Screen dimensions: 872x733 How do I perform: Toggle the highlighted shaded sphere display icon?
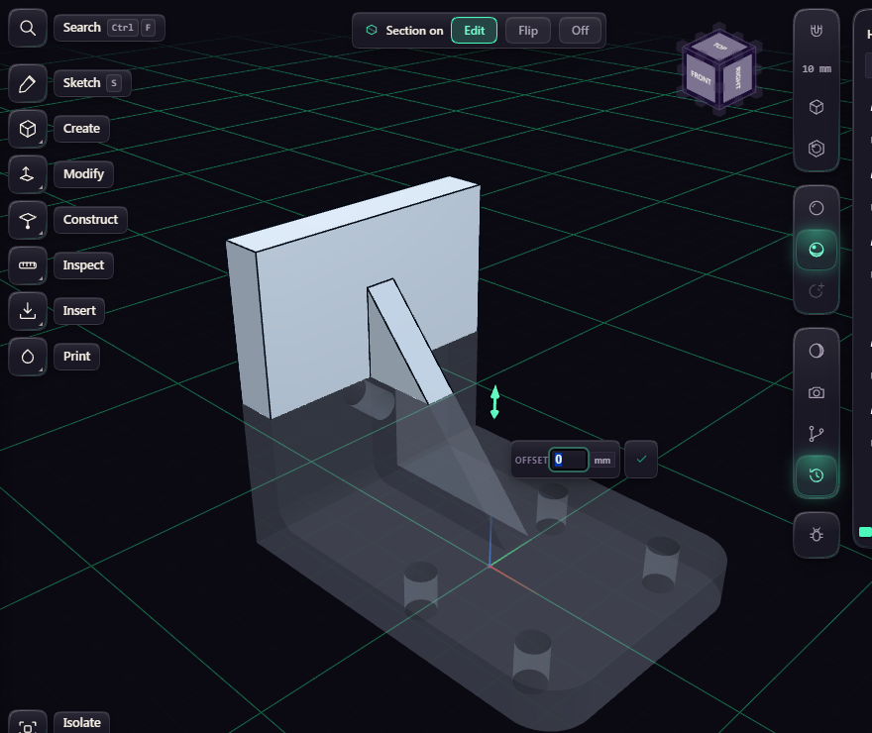816,250
